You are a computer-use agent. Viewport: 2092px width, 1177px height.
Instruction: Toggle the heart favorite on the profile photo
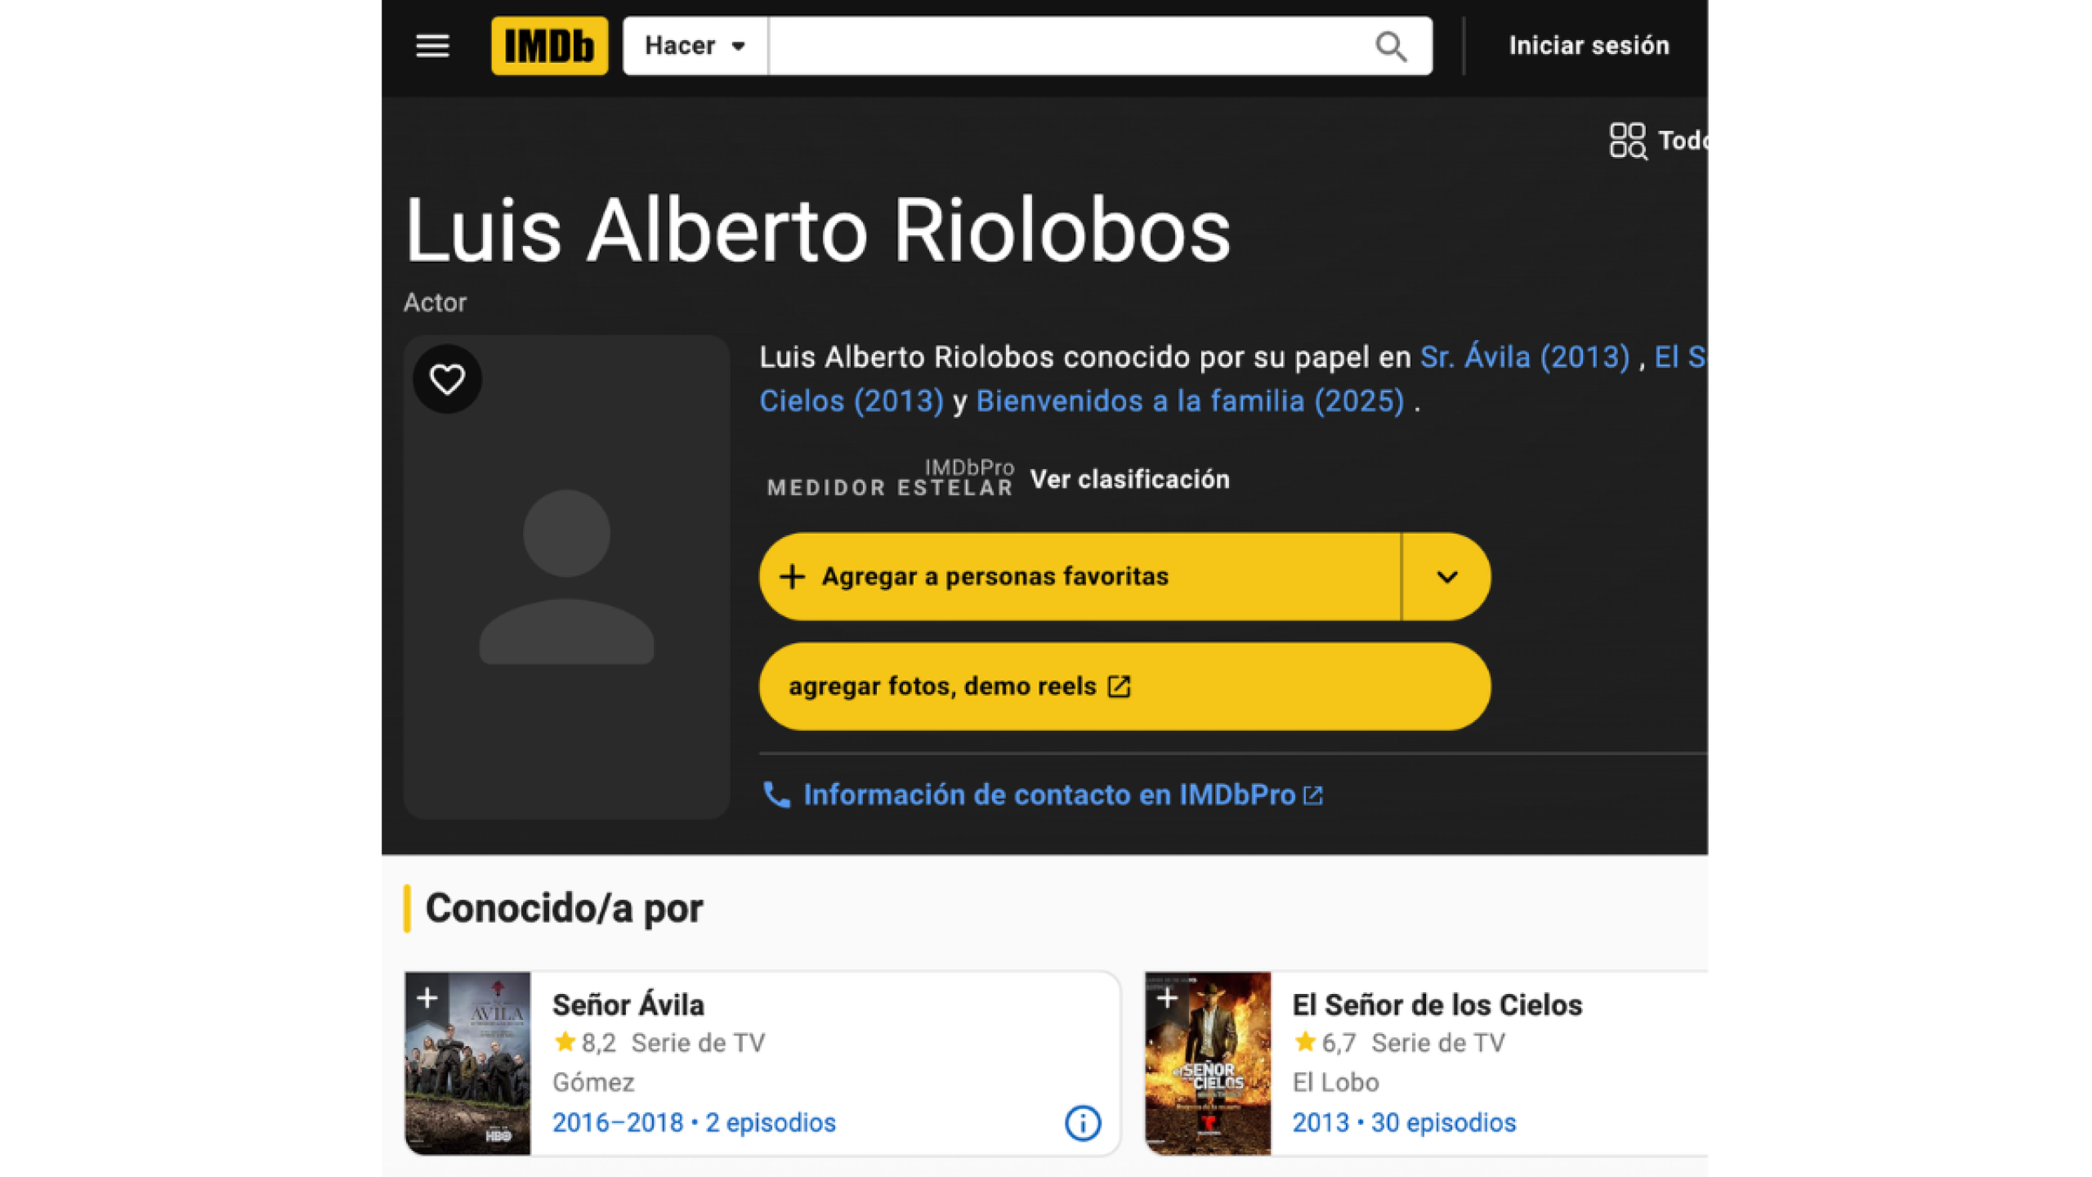tap(447, 378)
